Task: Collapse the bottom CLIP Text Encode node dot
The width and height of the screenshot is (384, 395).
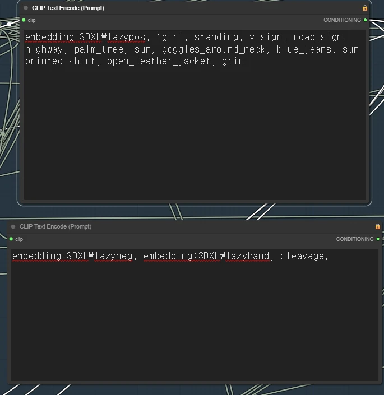Action: point(13,226)
